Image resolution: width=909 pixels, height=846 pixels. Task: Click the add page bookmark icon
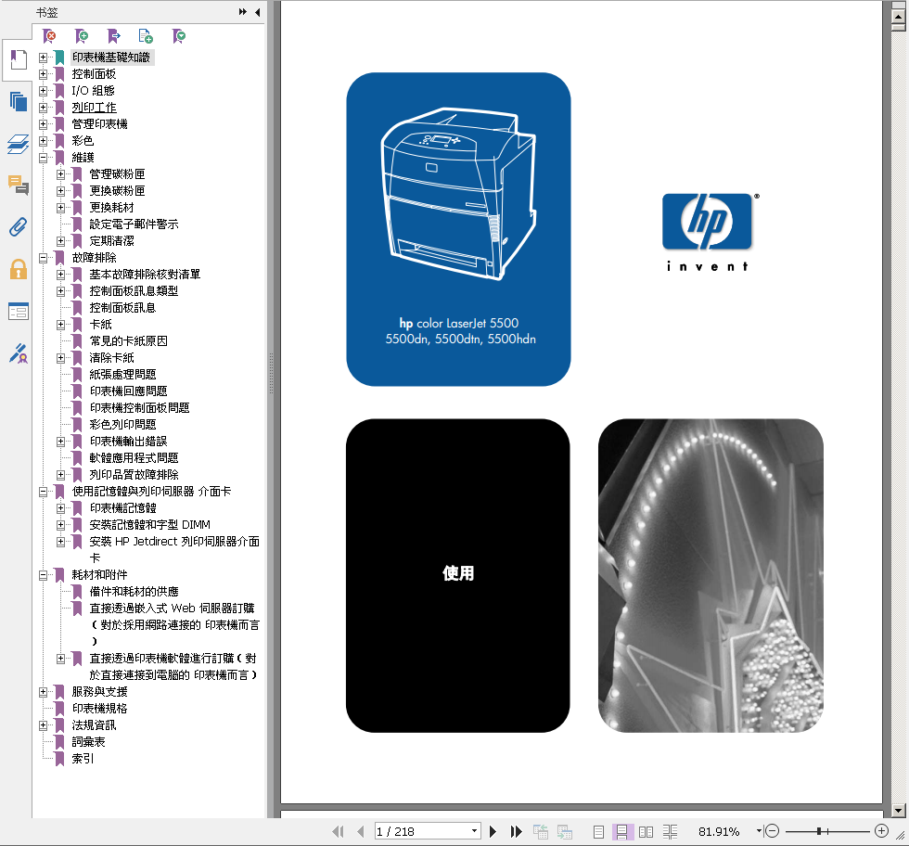pyautogui.click(x=146, y=36)
